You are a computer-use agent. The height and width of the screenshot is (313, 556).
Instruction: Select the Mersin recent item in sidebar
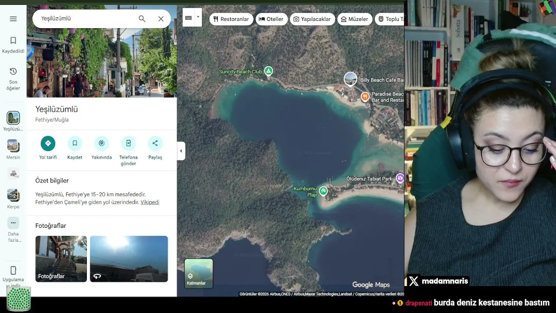pyautogui.click(x=13, y=150)
